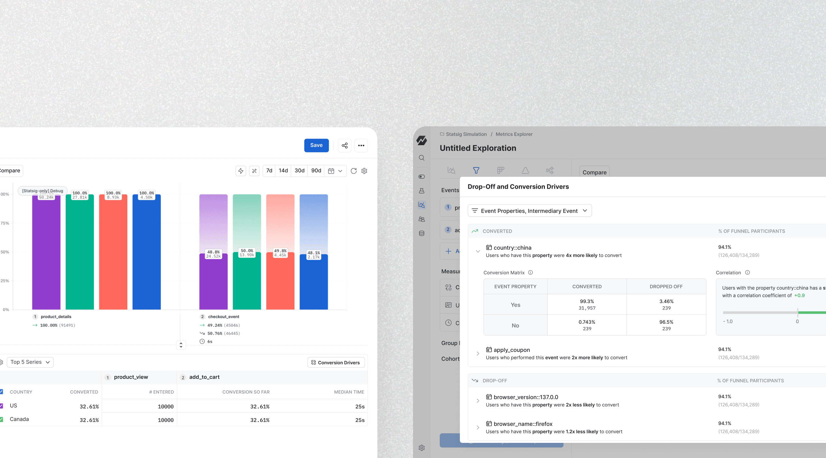Open chart settings gear icon

[364, 171]
